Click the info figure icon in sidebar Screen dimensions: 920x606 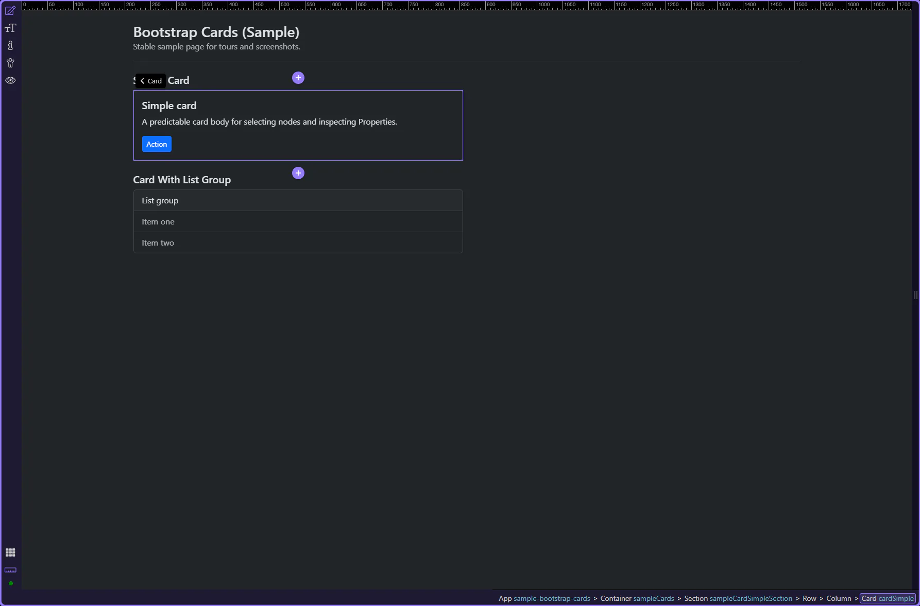point(10,46)
